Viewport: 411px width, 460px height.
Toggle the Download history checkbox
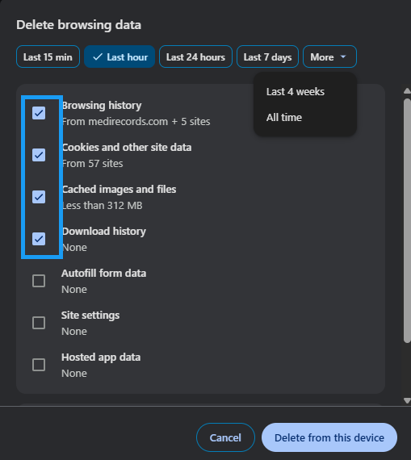pyautogui.click(x=39, y=239)
